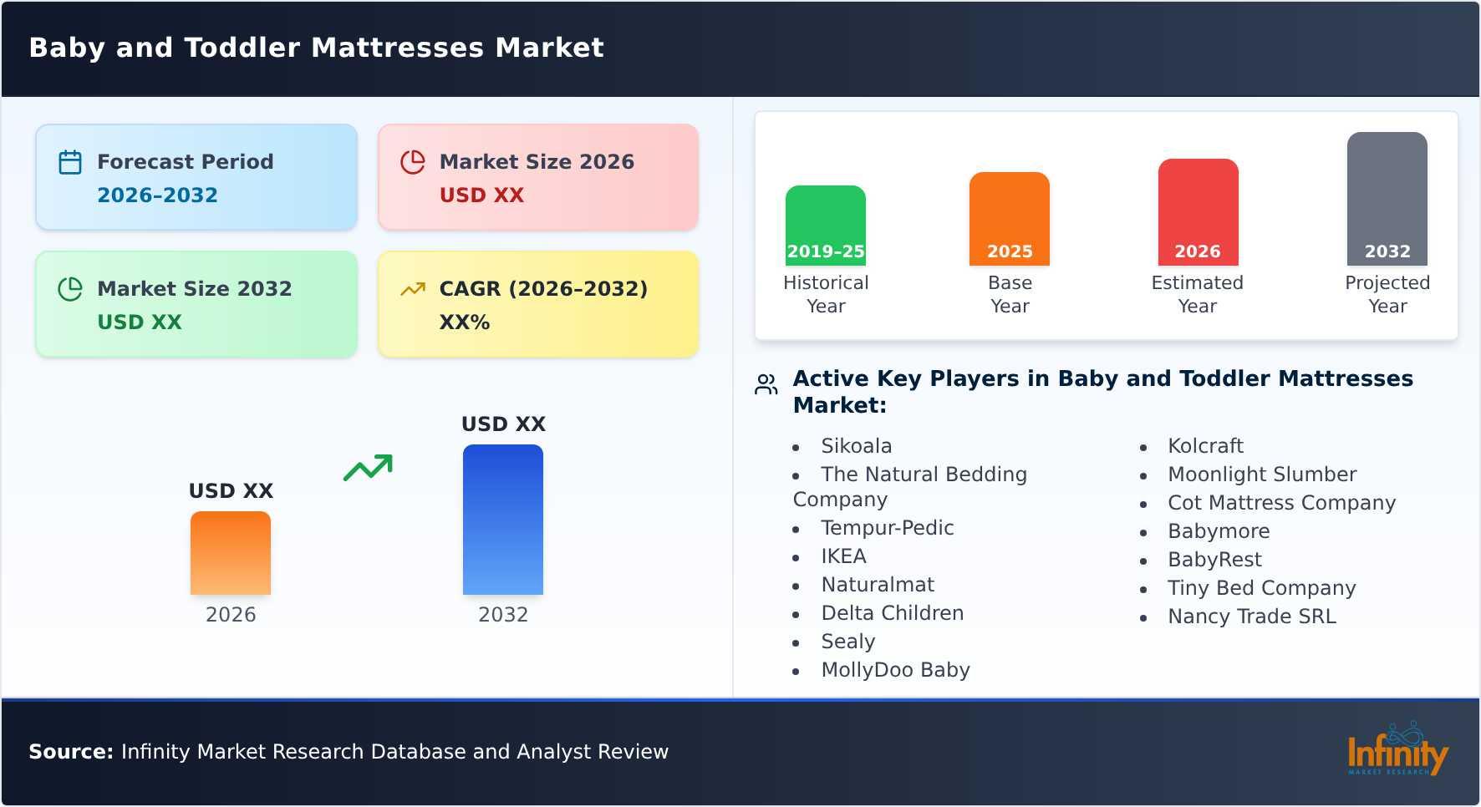This screenshot has height=807, width=1481.
Task: Click the green upward trend arrow between bars
Action: pyautogui.click(x=368, y=468)
